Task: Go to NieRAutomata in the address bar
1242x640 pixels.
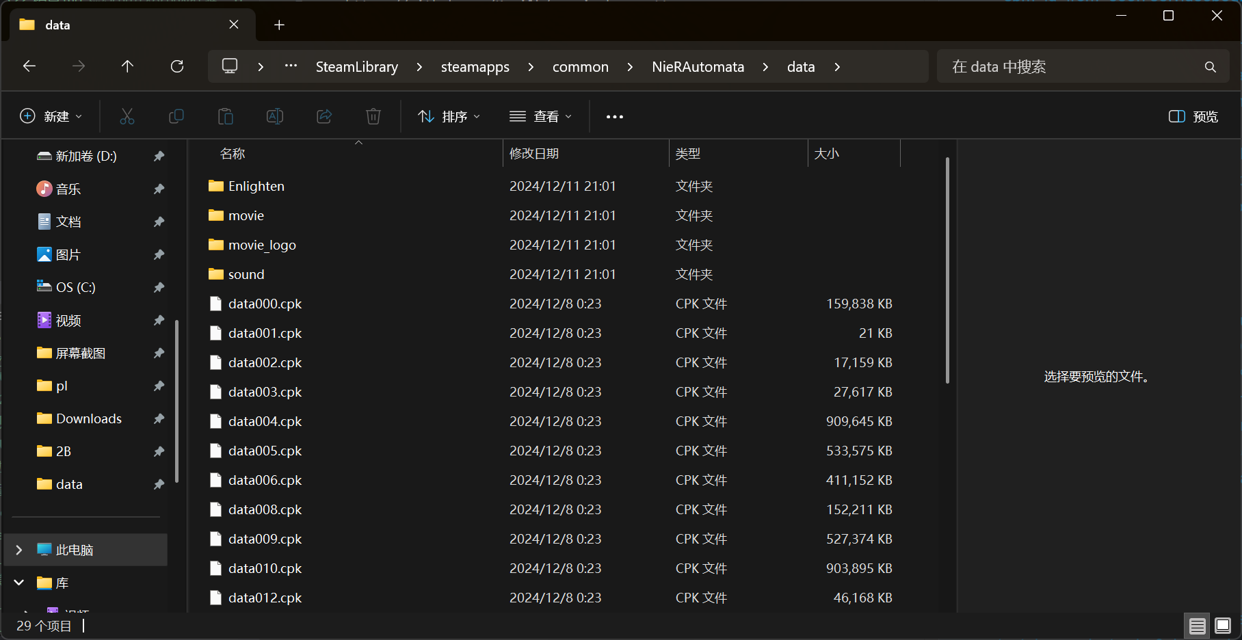Action: (698, 67)
